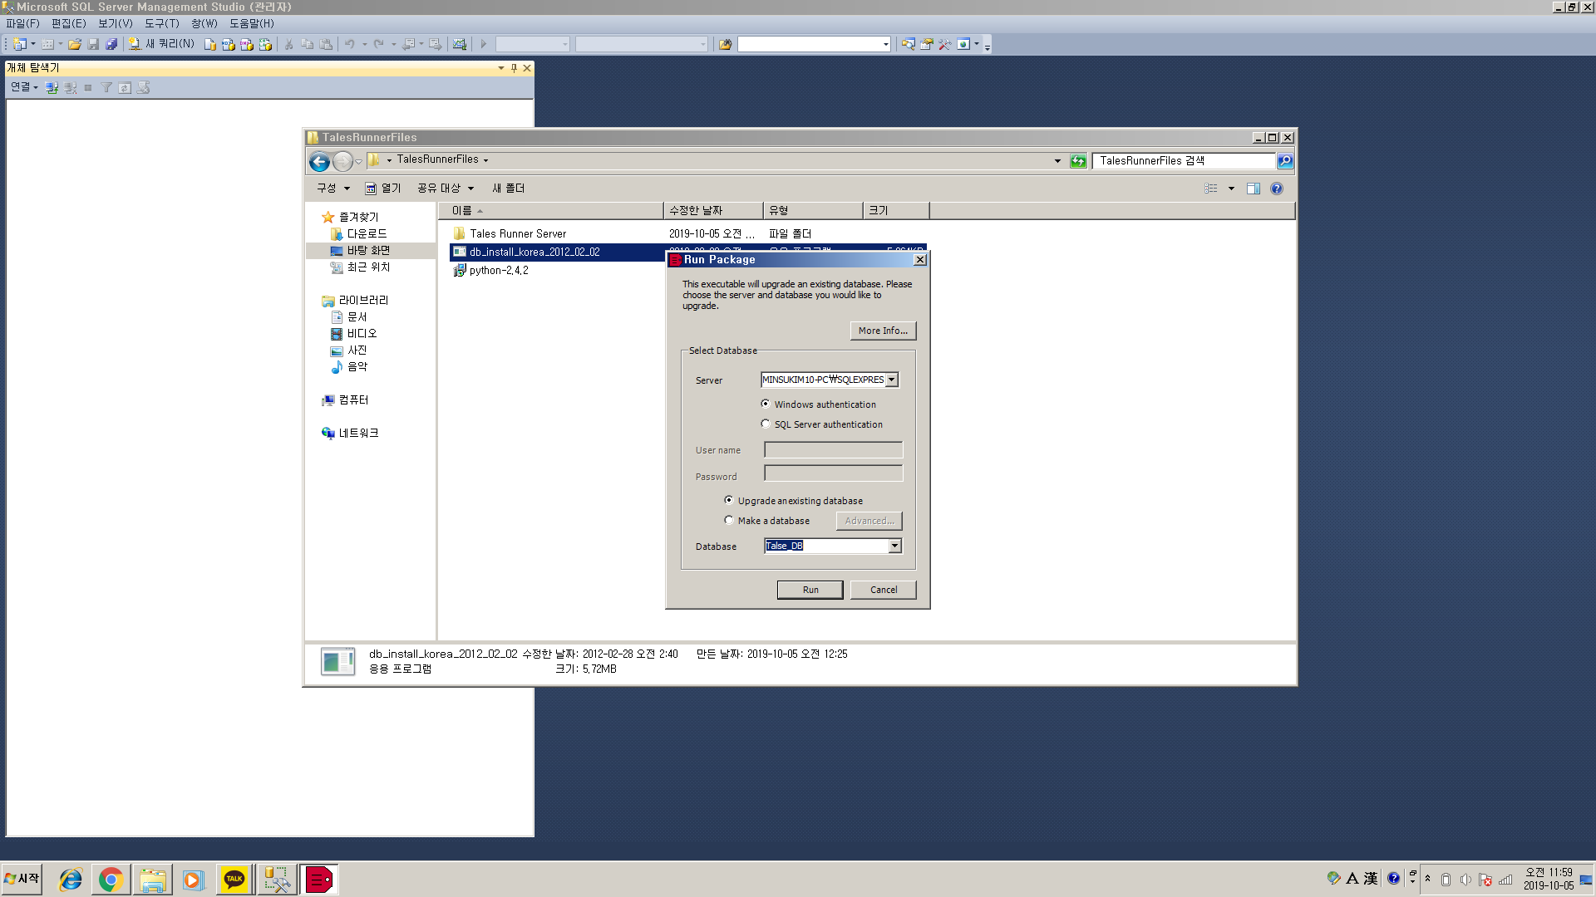This screenshot has width=1596, height=897.
Task: Click the Open File toolbar icon in SSMS
Action: [x=75, y=44]
